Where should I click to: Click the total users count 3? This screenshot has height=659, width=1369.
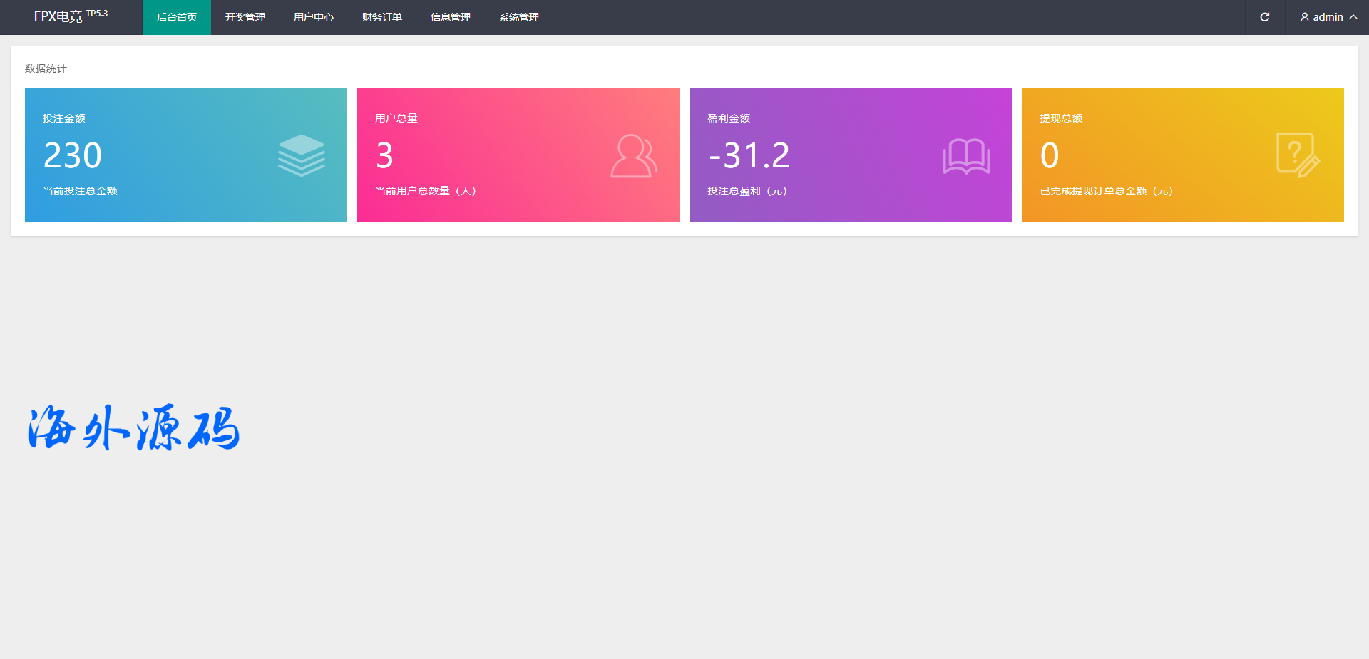click(x=385, y=155)
